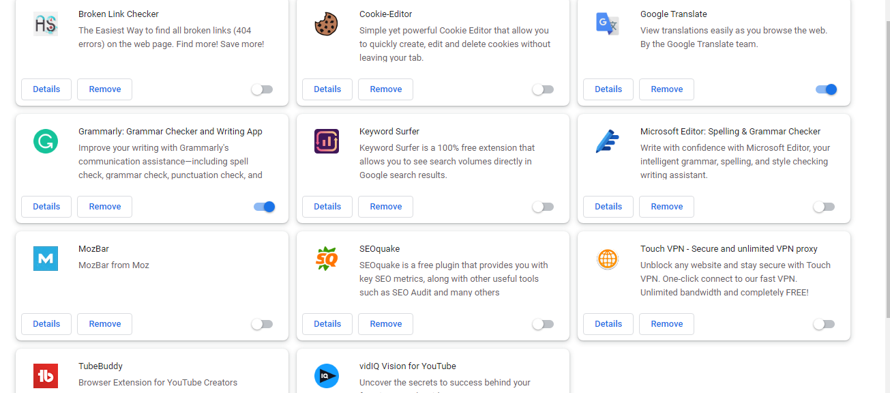Enable the SEOquake extension
This screenshot has height=393, width=890.
click(x=543, y=323)
